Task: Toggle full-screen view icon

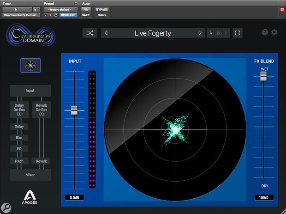Action: pos(238,33)
